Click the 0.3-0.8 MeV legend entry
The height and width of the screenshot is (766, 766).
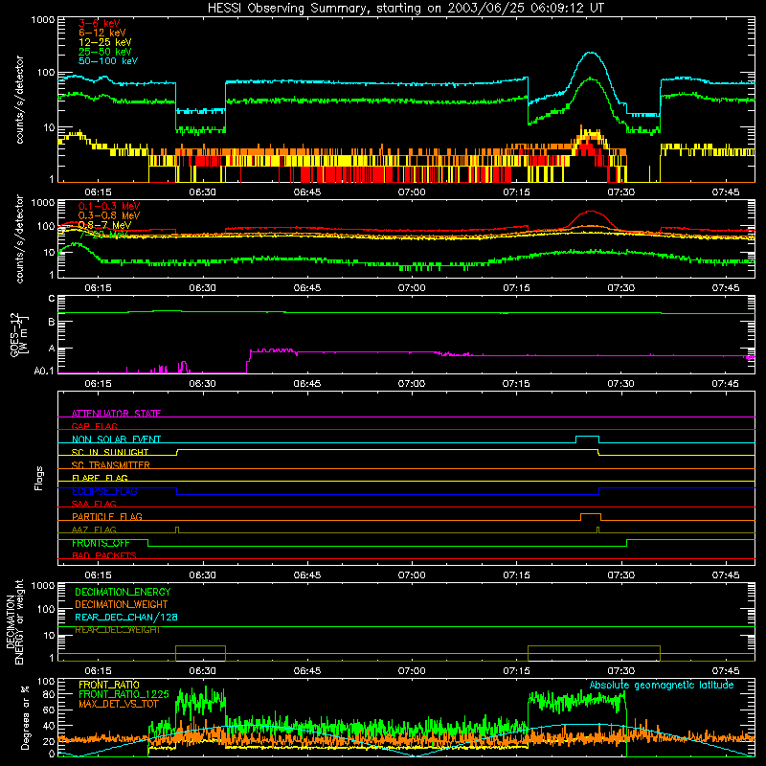(x=109, y=215)
